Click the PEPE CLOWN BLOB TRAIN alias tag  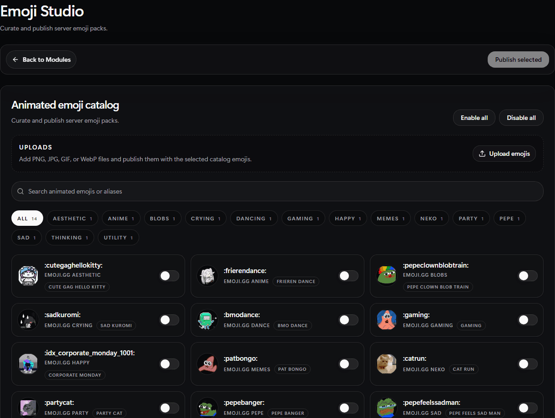pyautogui.click(x=438, y=287)
